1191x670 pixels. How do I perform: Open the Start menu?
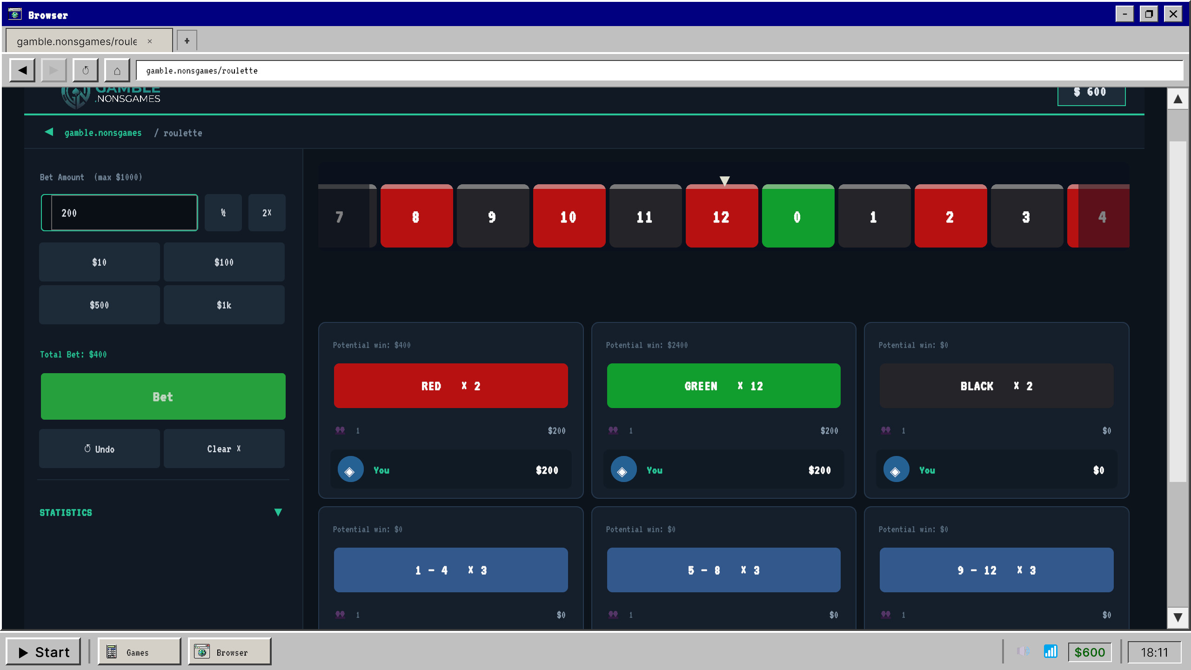[x=44, y=652]
